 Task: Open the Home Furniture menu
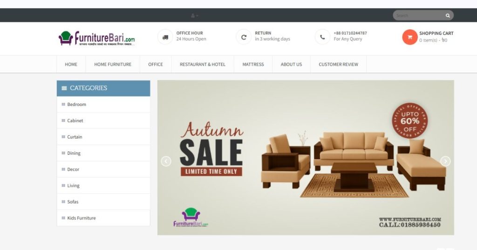113,64
